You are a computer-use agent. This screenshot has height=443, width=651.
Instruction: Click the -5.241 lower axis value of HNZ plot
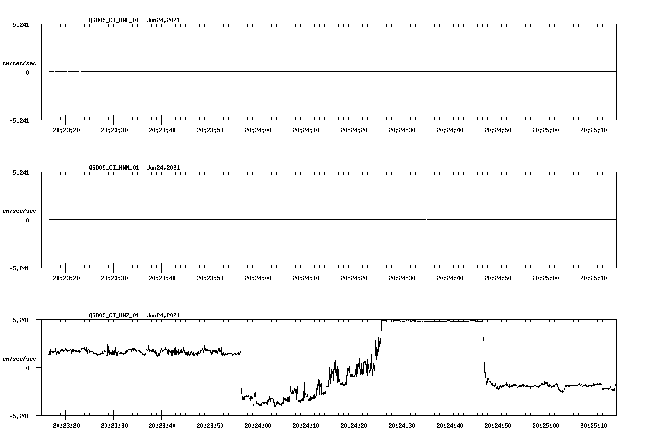click(x=19, y=416)
